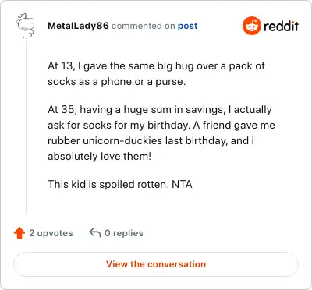Click MetalLady86's Snoo avatar icon
Screen dimensions: 312x290
click(26, 26)
